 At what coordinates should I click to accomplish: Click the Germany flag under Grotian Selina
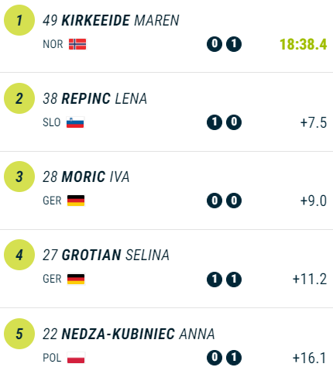click(x=76, y=279)
